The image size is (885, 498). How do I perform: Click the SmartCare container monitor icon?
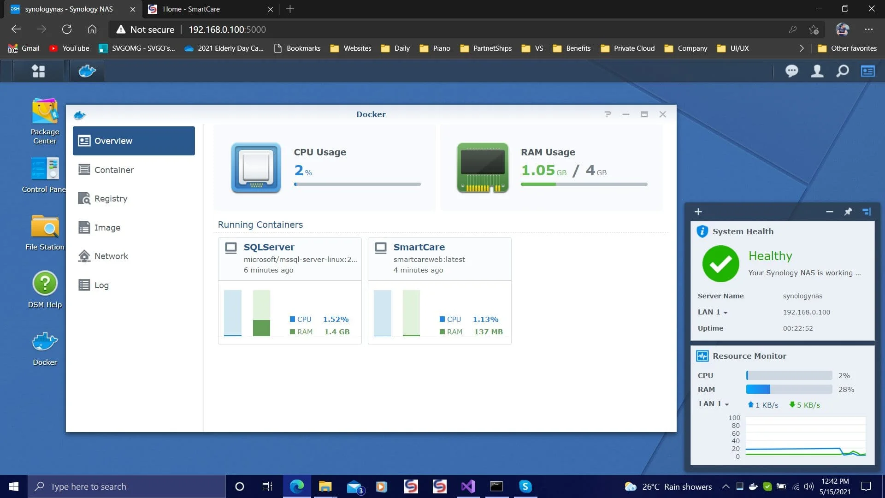(380, 248)
